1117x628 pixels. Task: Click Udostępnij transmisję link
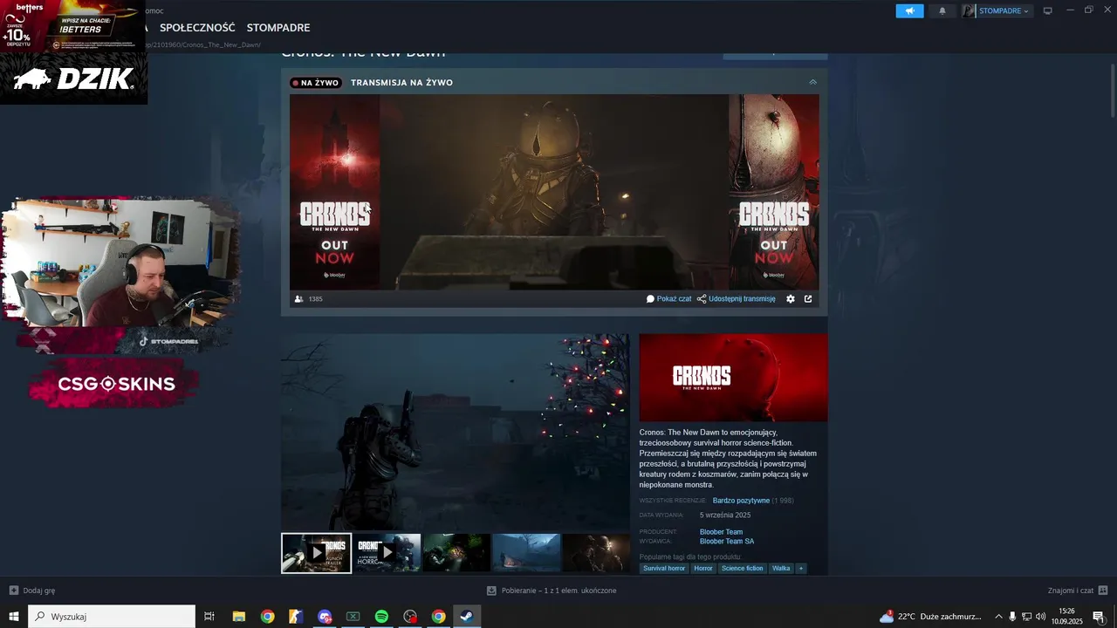pos(742,298)
